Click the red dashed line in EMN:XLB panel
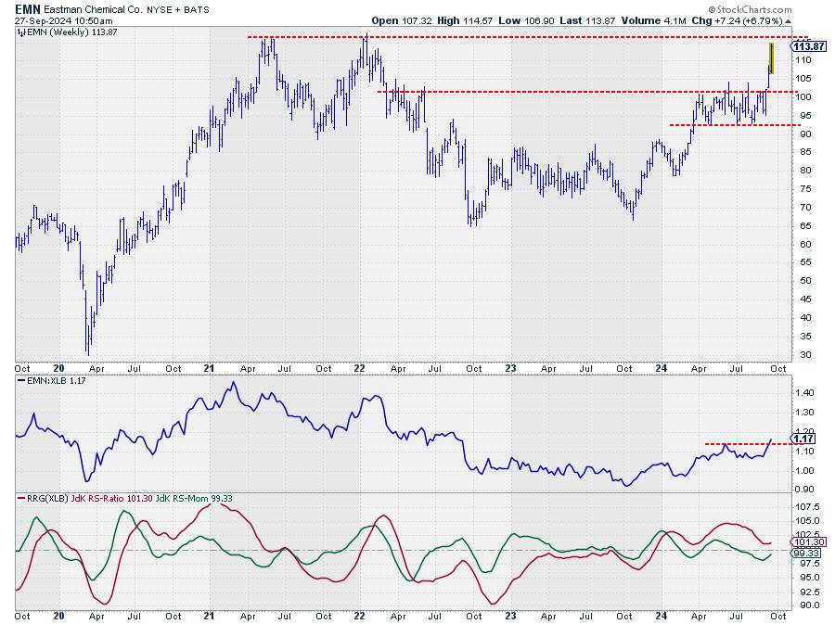This screenshot has height=624, width=835. [x=742, y=444]
